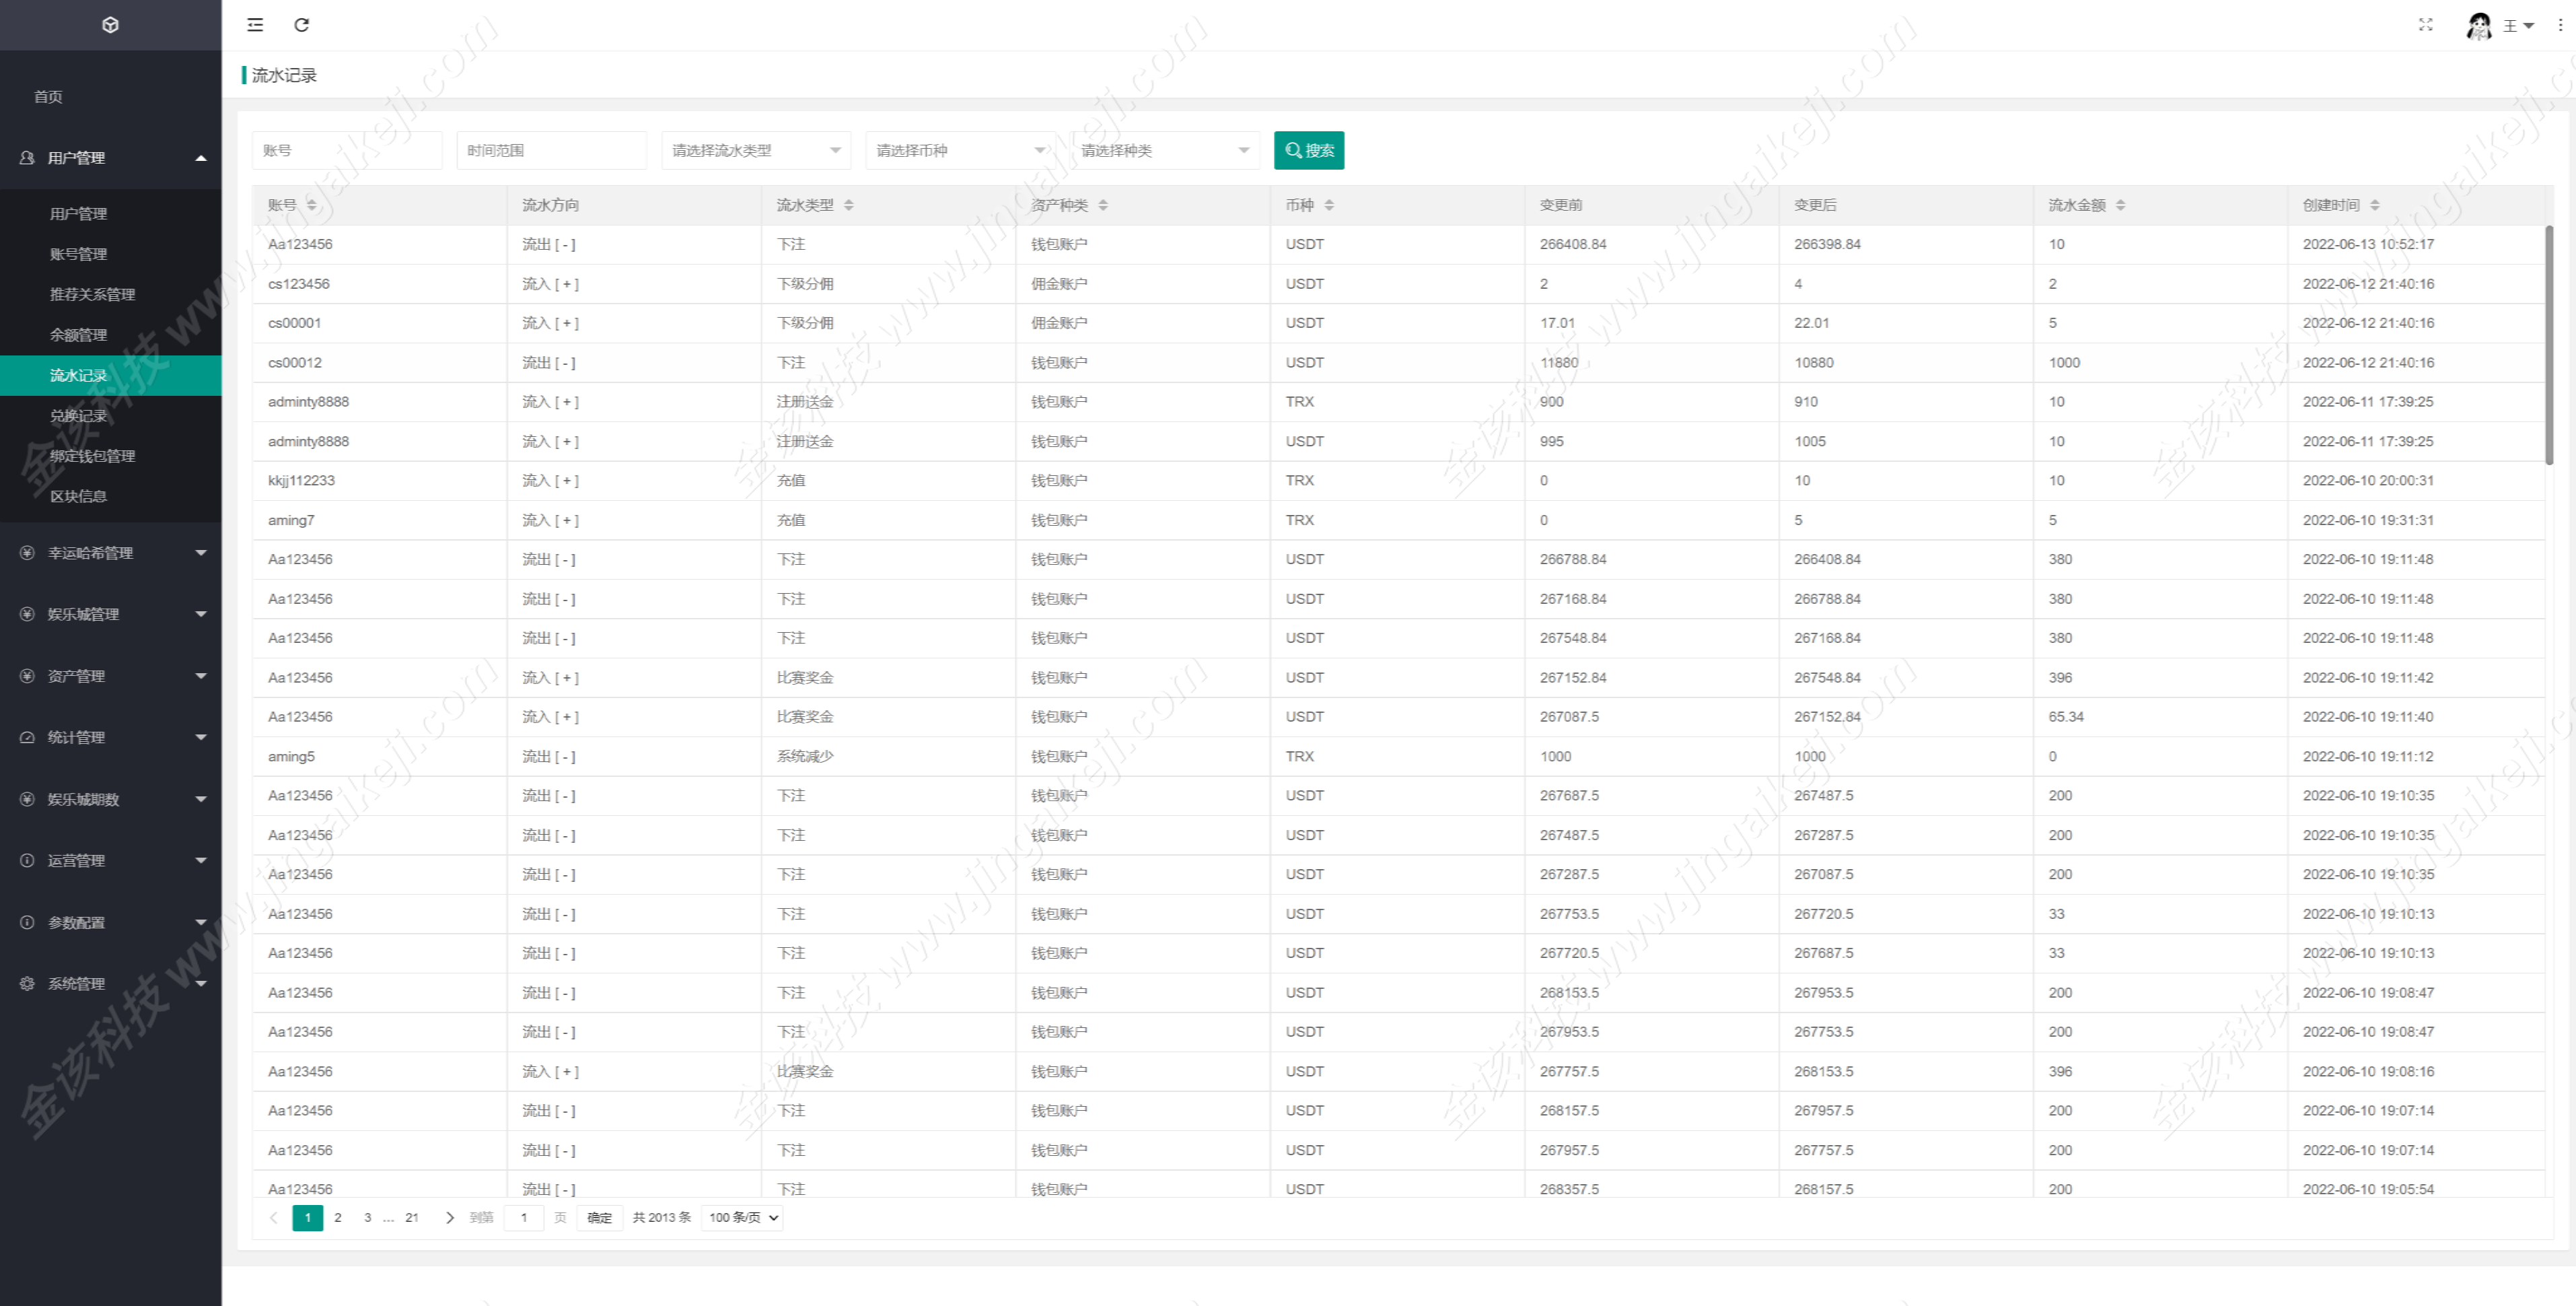Click the 参数配置 icon in sidebar
This screenshot has height=1306, width=2576.
coord(27,923)
